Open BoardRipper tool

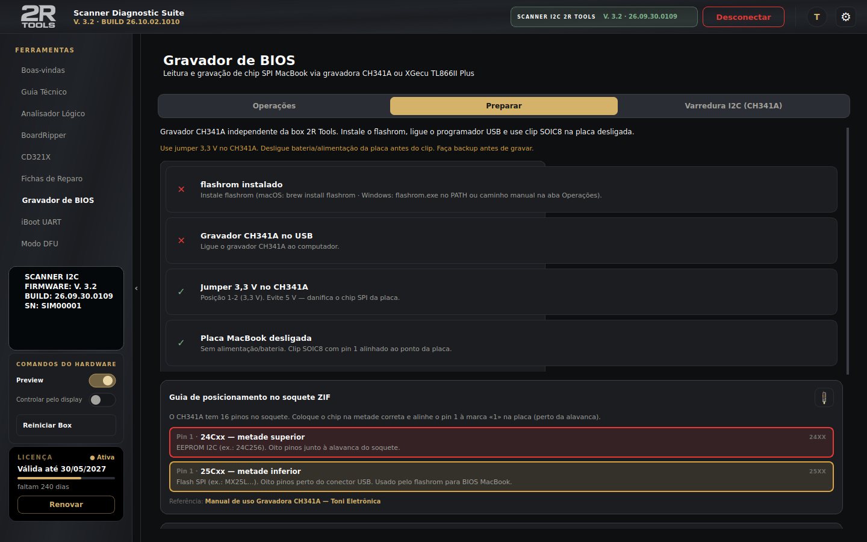(43, 135)
